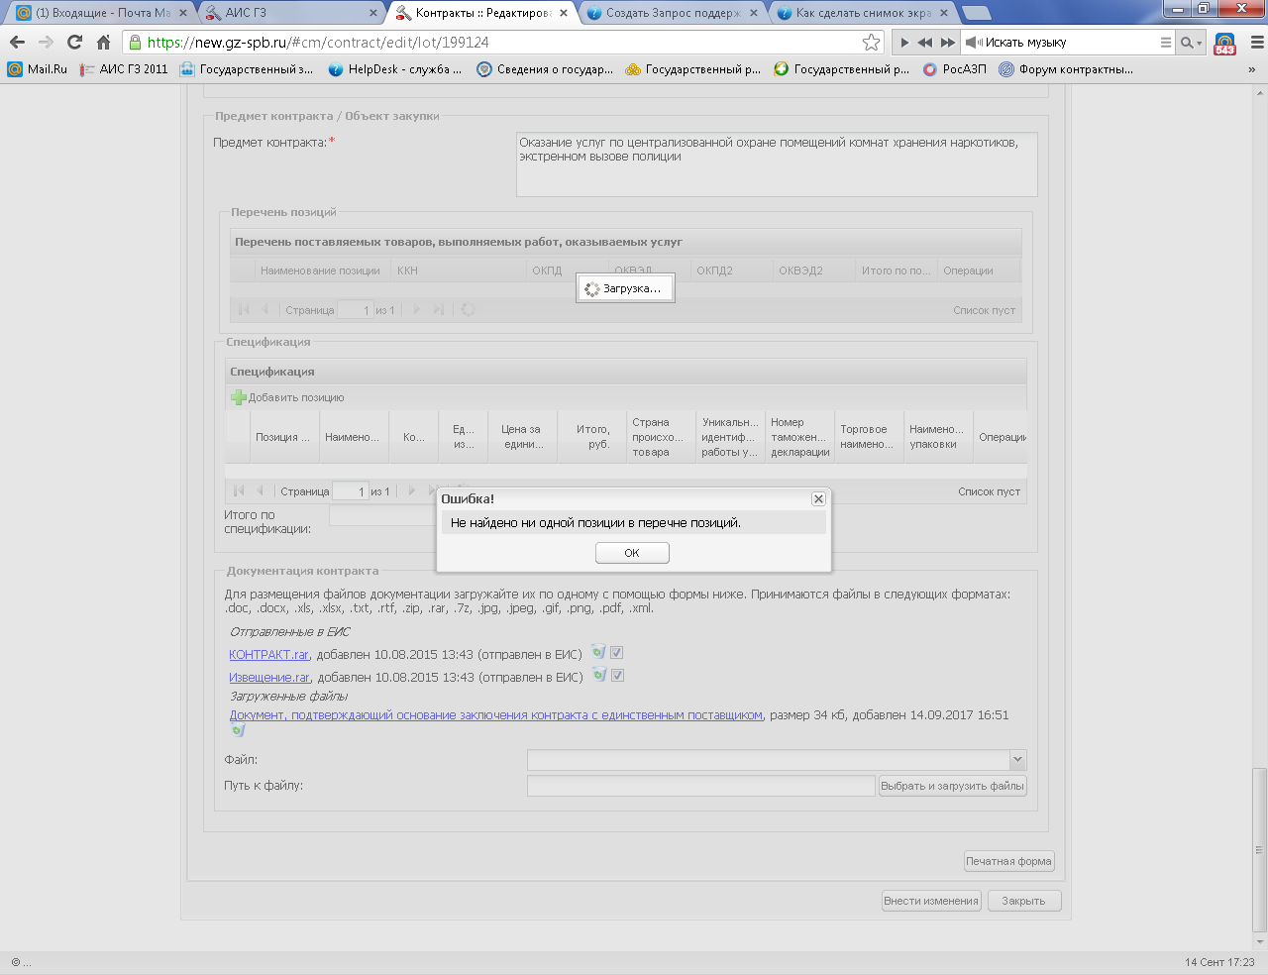Open the КОНТРАКТ.rar file link
This screenshot has height=975, width=1268.
pyautogui.click(x=268, y=655)
